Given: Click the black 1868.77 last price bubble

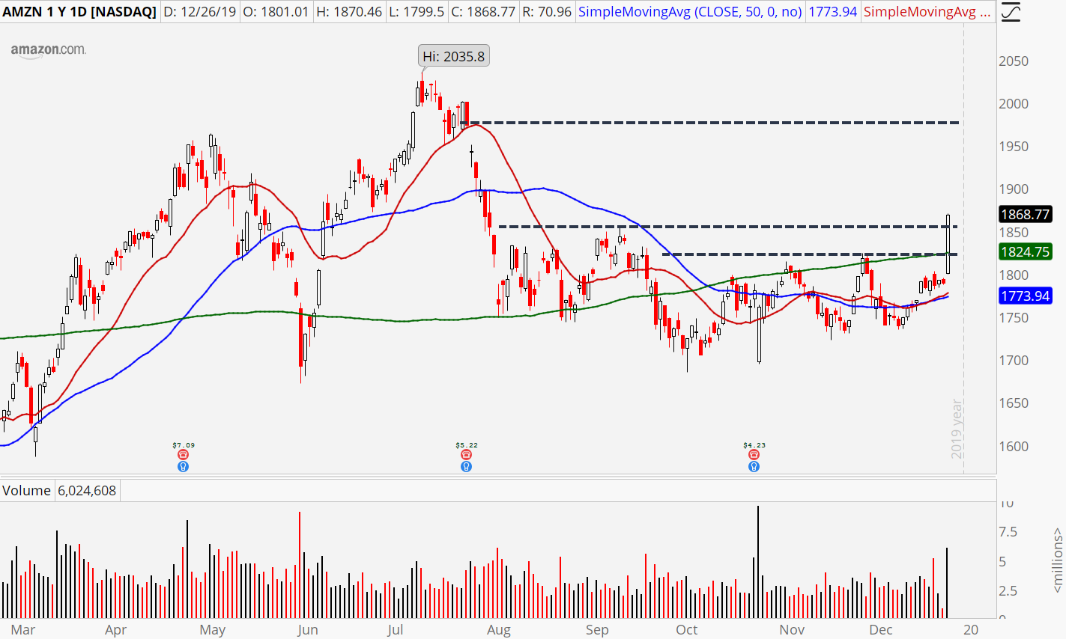Looking at the screenshot, I should tap(1026, 215).
